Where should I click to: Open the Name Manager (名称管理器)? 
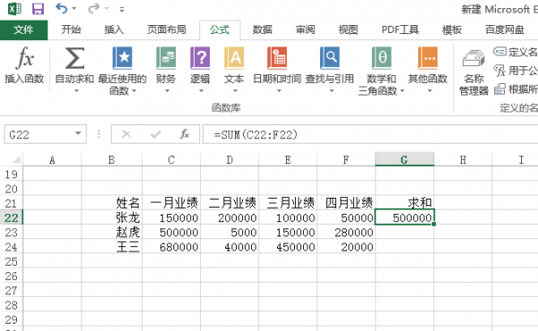click(473, 72)
